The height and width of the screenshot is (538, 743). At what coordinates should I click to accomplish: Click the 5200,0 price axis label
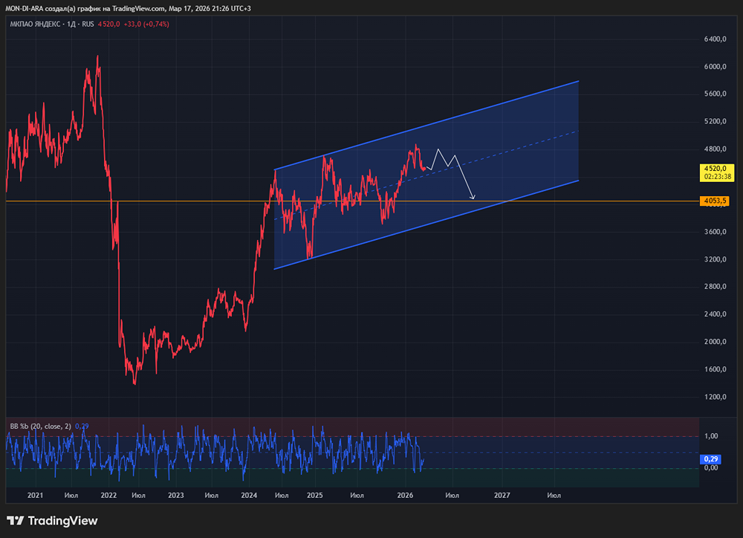click(715, 121)
